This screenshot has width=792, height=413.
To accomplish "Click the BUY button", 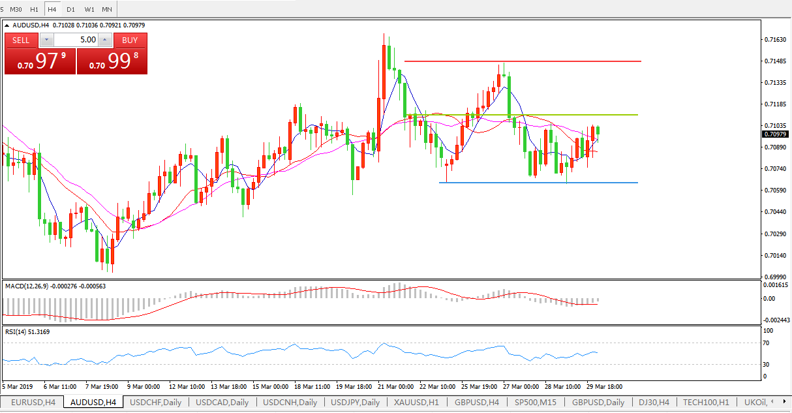I will click(x=130, y=40).
